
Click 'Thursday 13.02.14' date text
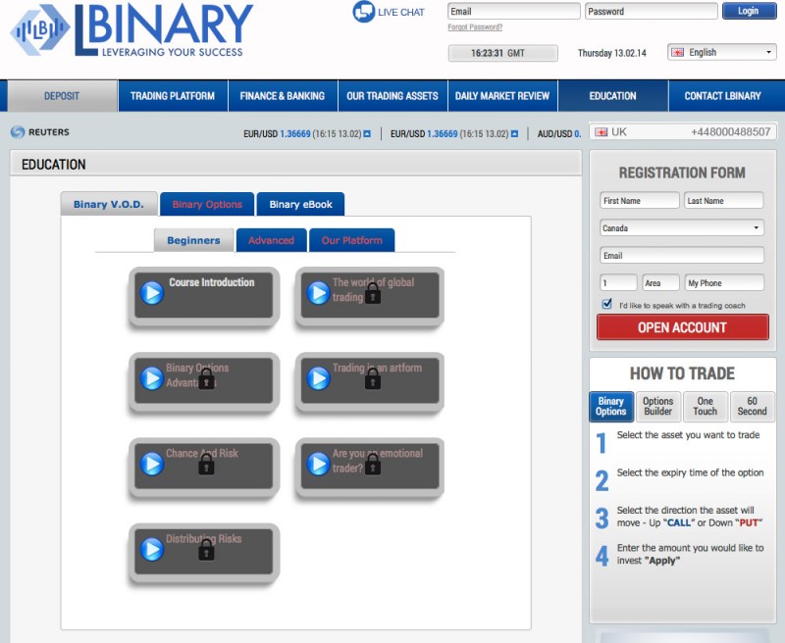tap(611, 53)
